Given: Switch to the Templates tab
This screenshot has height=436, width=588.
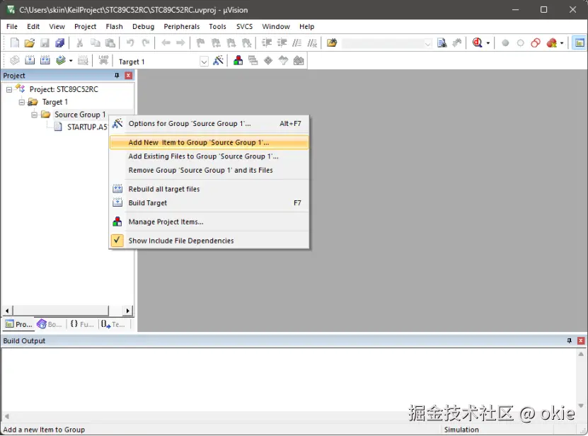Looking at the screenshot, I should [113, 324].
